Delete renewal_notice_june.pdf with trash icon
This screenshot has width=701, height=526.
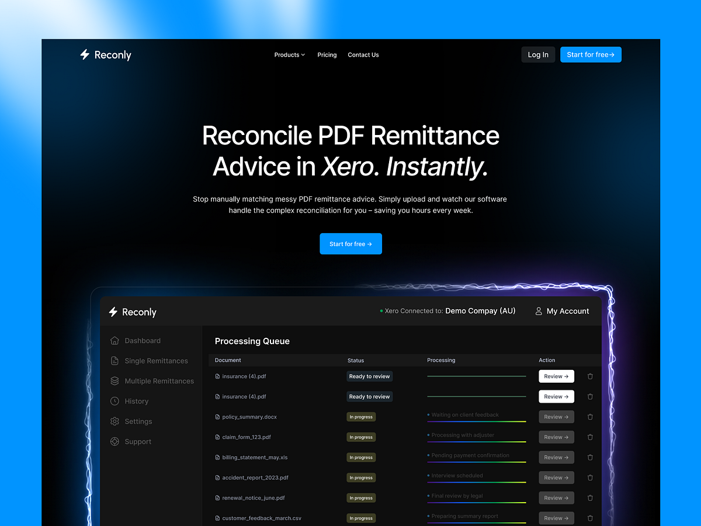pos(590,498)
